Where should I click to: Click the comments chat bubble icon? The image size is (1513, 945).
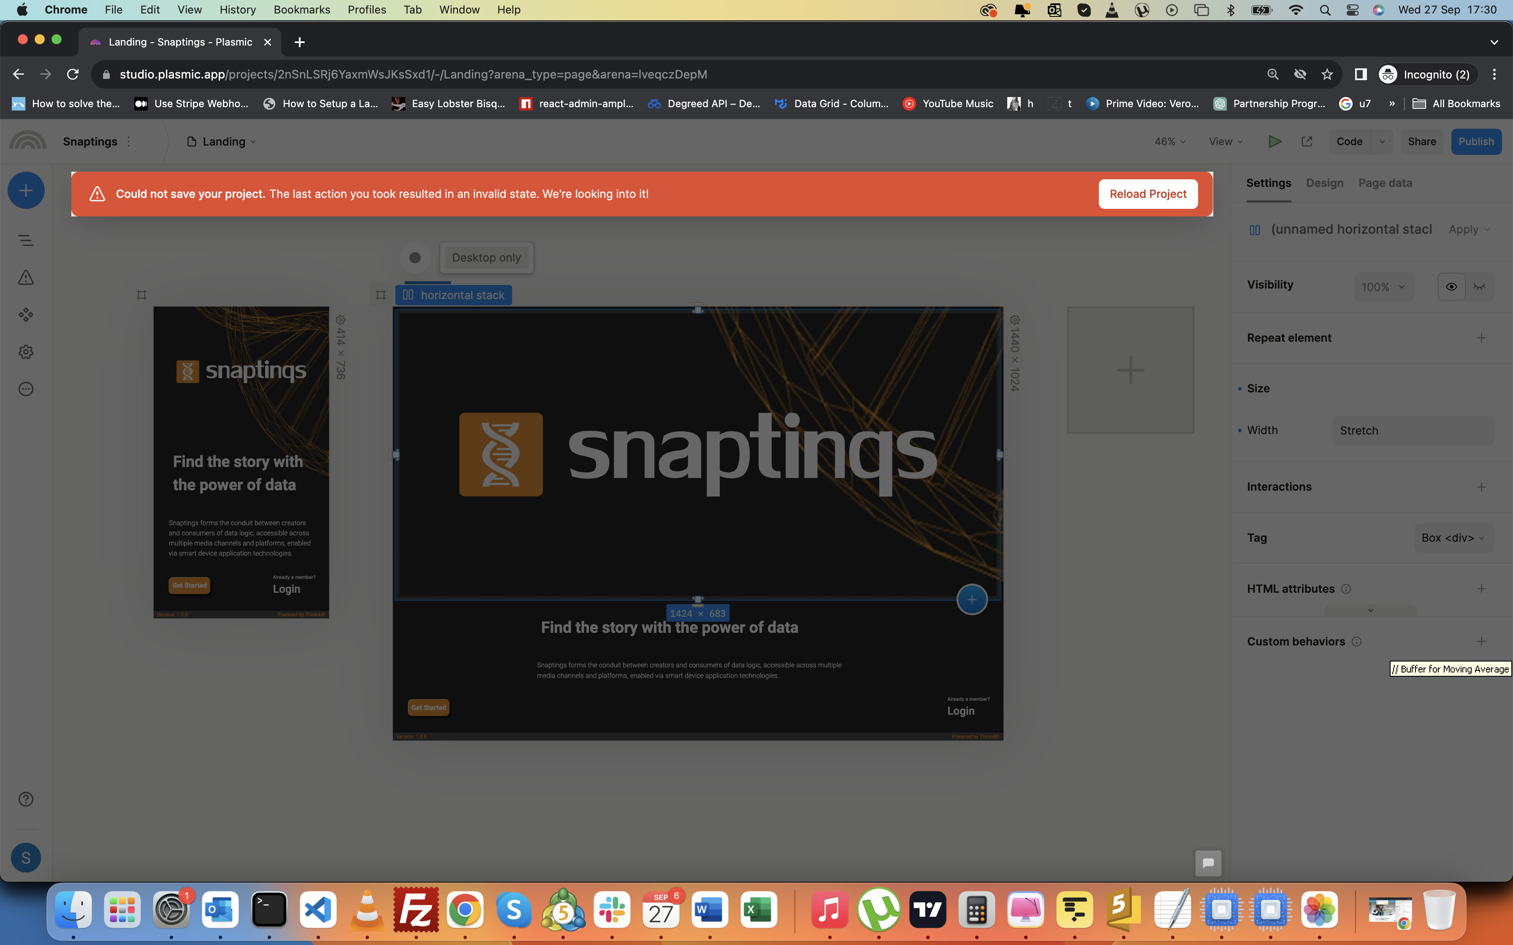point(1208,863)
